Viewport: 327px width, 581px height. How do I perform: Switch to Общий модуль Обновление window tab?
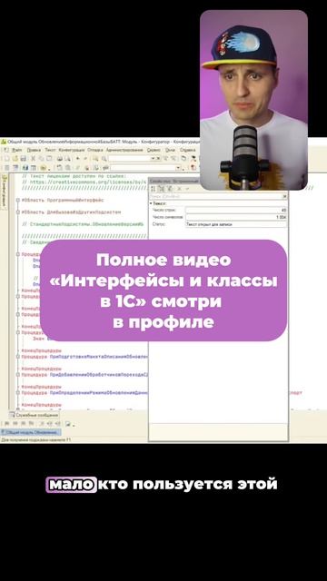[31, 432]
